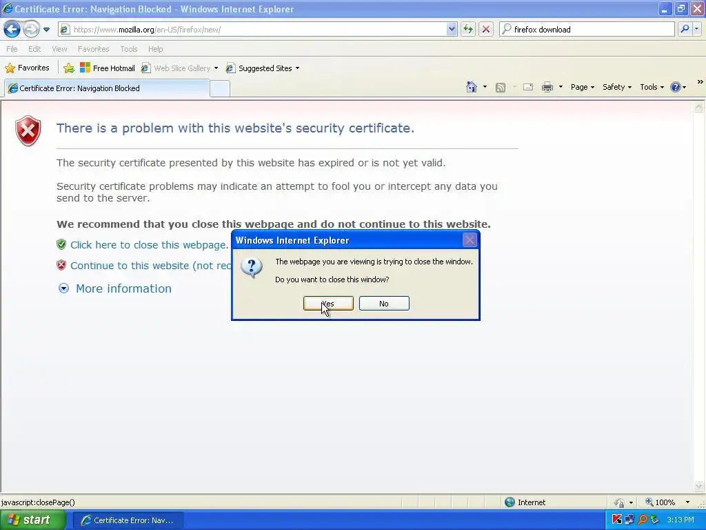Click the Stop loading red X icon

486,29
